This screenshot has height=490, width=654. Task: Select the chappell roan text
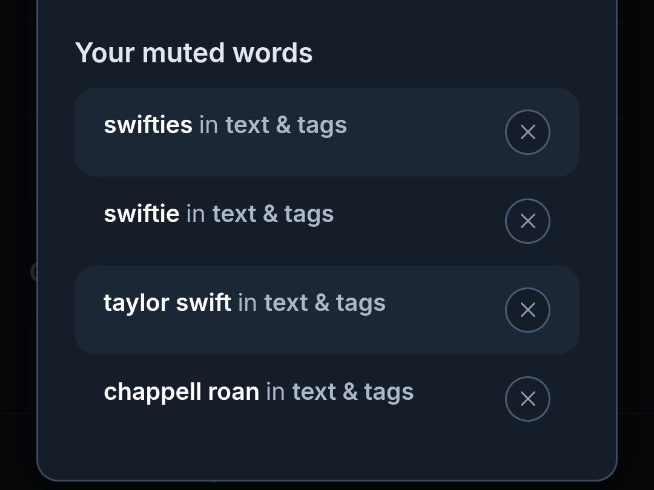coord(181,392)
